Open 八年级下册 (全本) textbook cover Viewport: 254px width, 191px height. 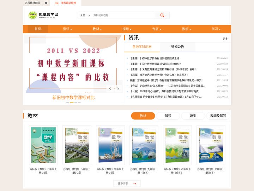177,145
